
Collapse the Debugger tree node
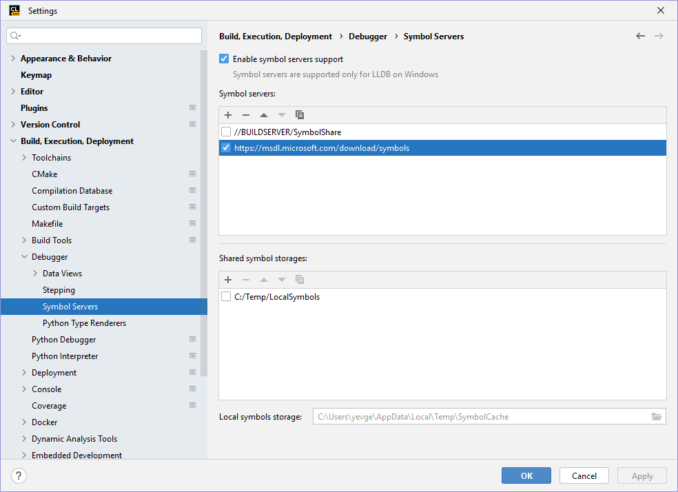(25, 257)
